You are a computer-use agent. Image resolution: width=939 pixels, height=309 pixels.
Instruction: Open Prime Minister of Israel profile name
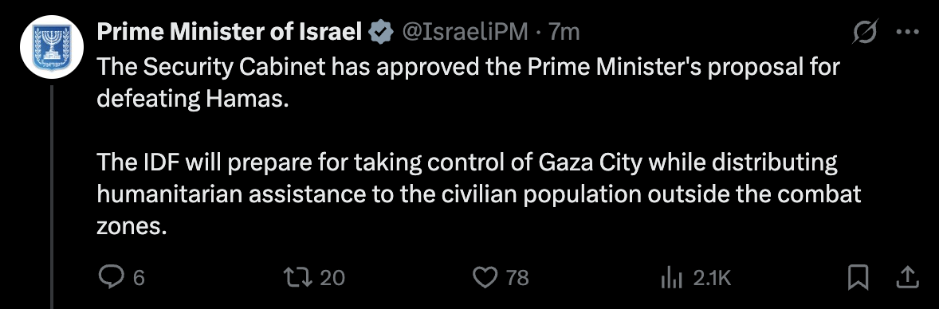click(x=230, y=32)
